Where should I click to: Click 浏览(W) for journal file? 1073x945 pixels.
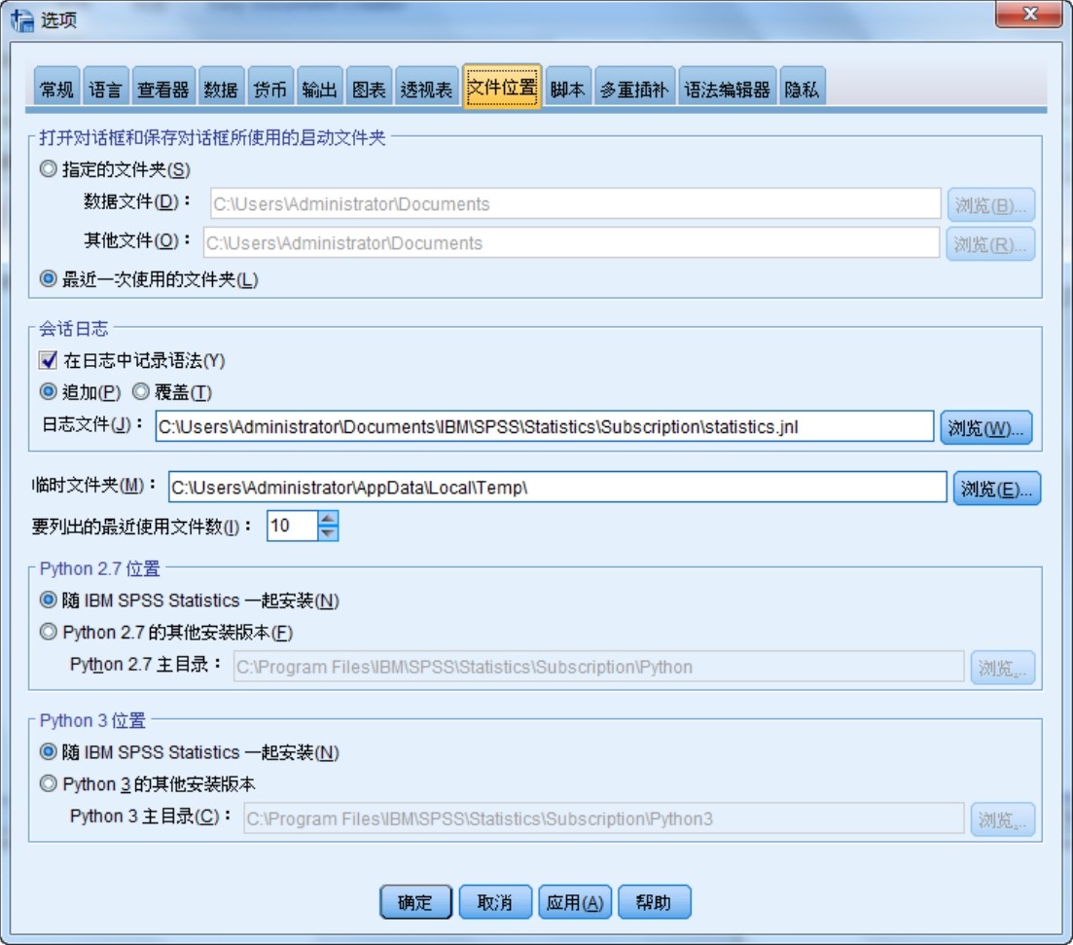pyautogui.click(x=986, y=428)
